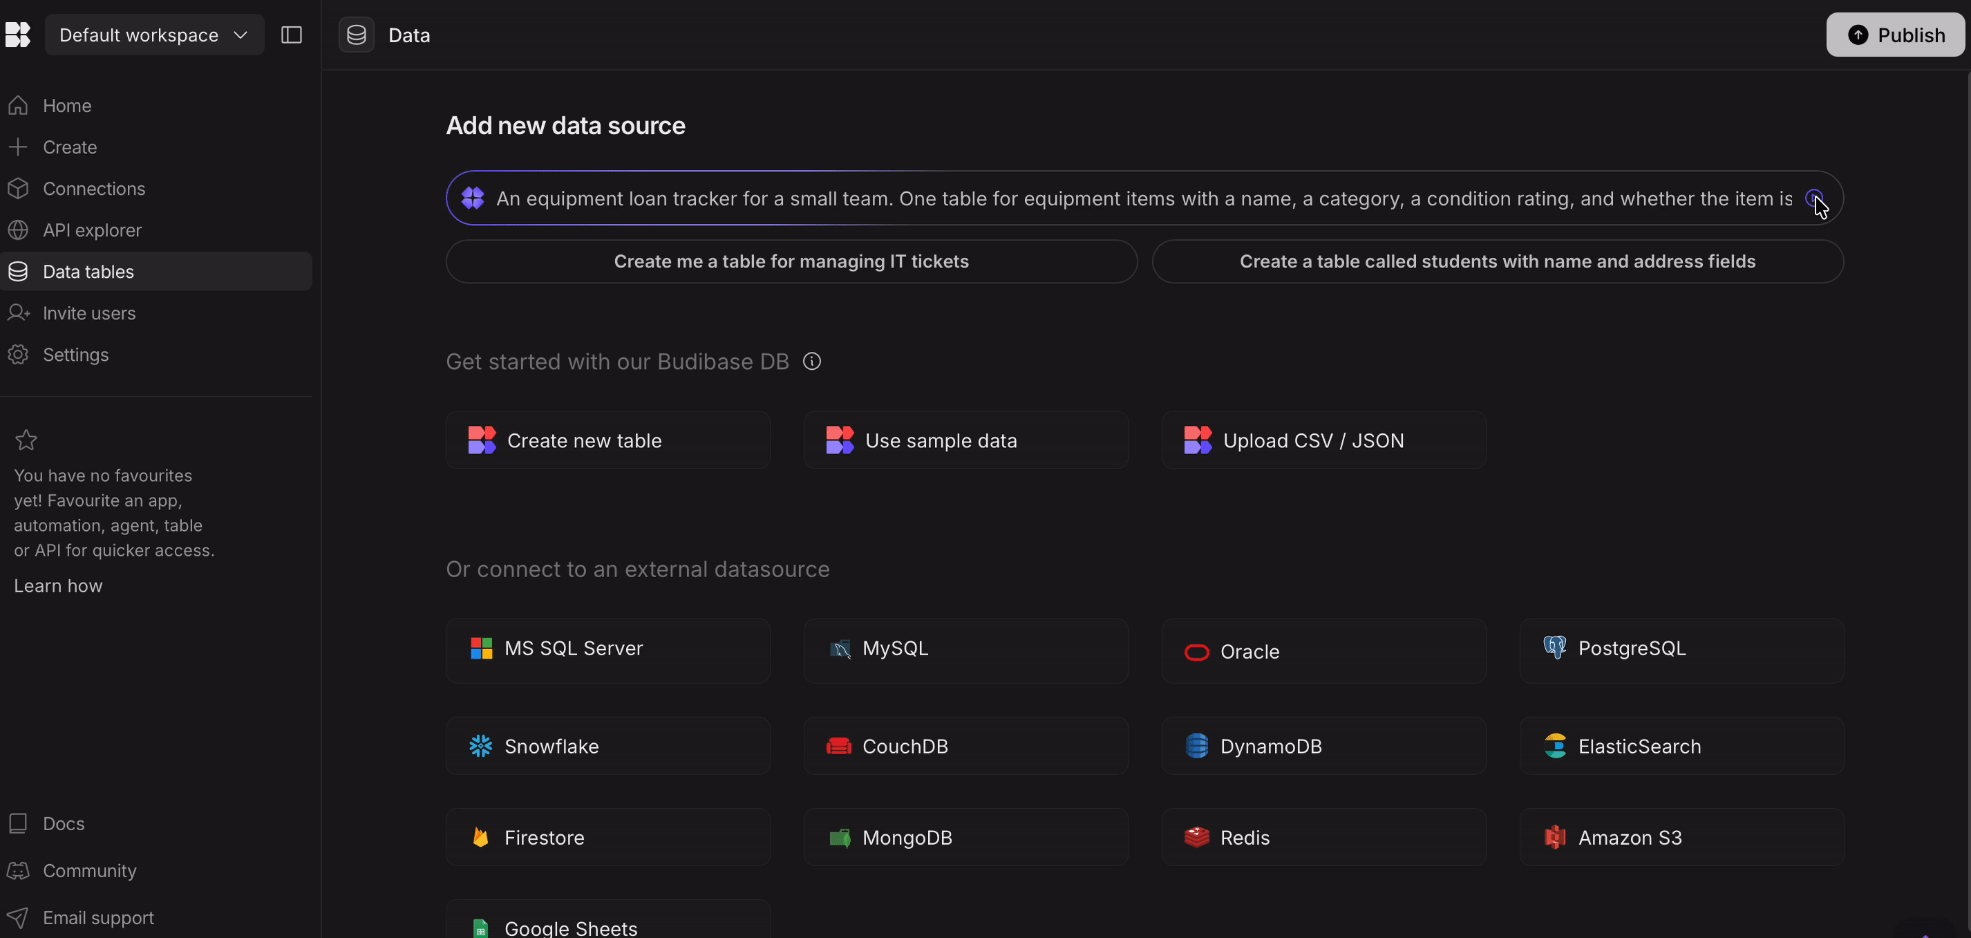
Task: Open API explorer in the sidebar
Action: coord(156,229)
